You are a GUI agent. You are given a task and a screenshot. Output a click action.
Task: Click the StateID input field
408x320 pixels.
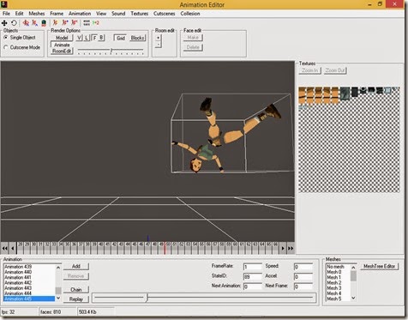click(252, 276)
